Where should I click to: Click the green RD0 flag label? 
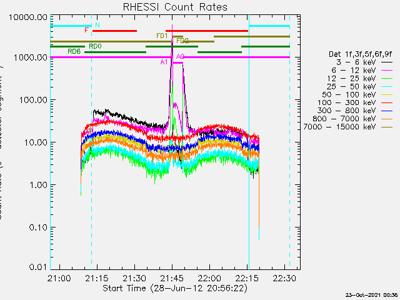(x=95, y=46)
